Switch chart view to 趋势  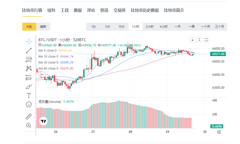[x=43, y=27]
